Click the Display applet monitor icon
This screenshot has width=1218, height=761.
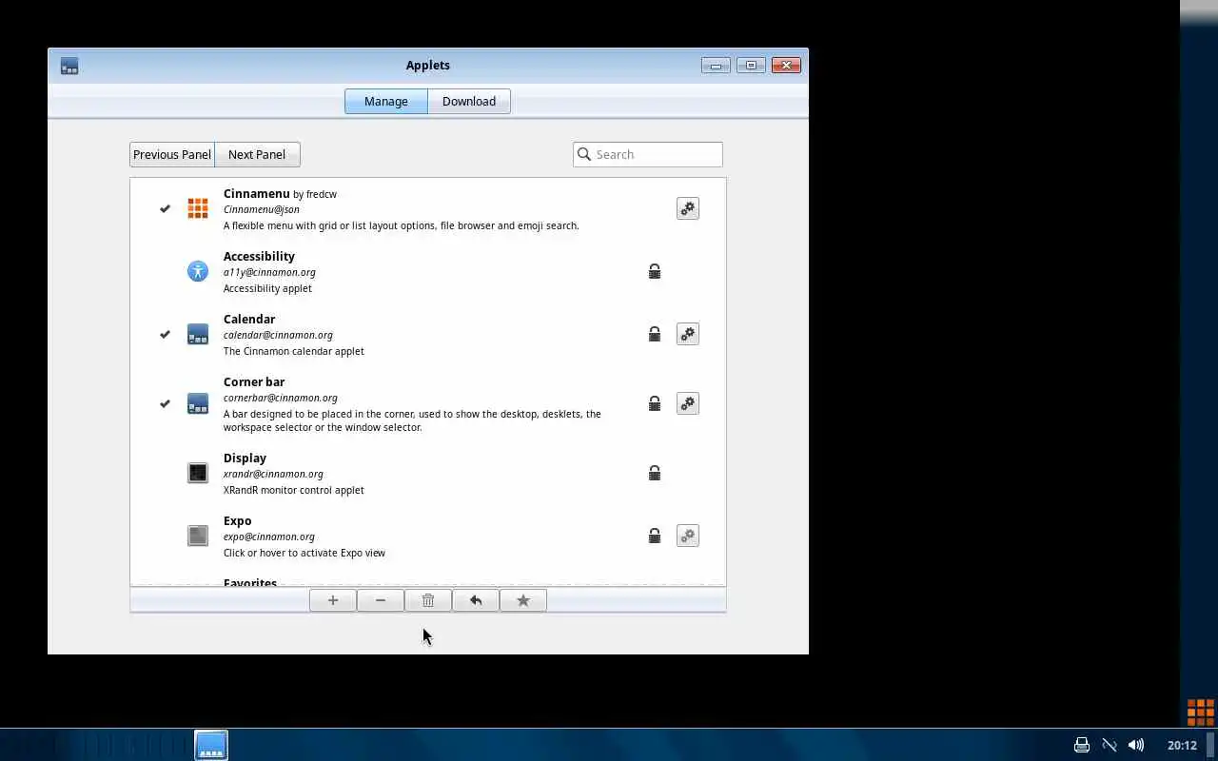point(198,473)
